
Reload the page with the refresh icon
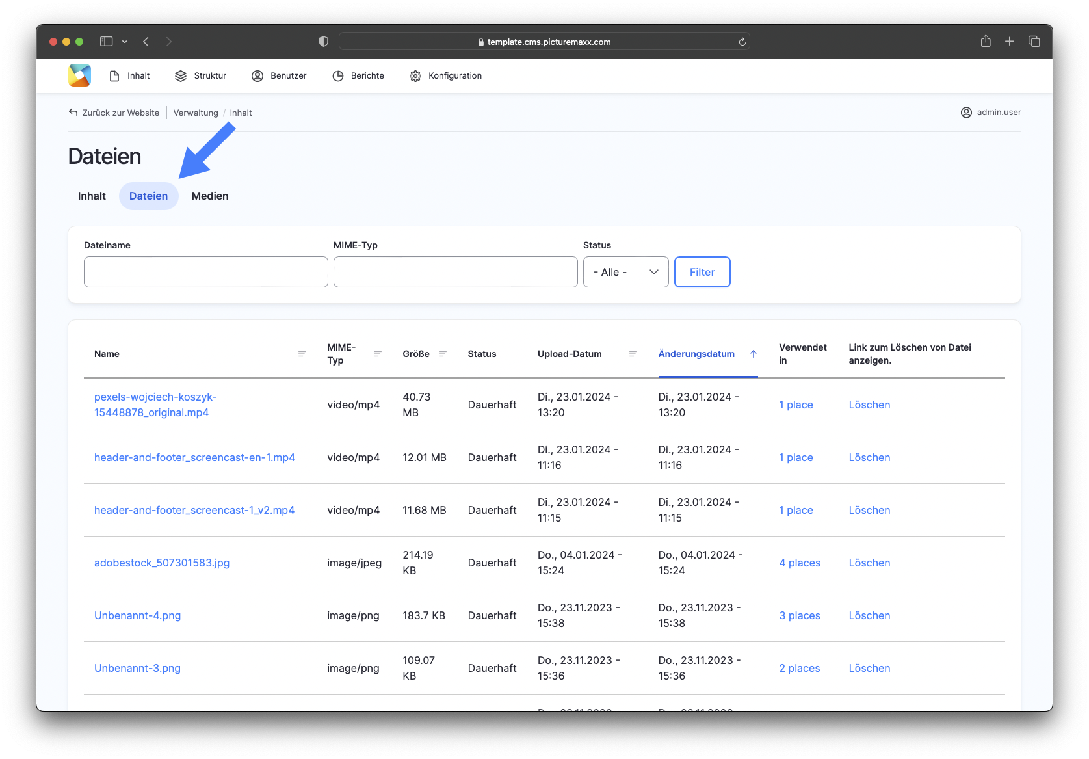(x=742, y=42)
